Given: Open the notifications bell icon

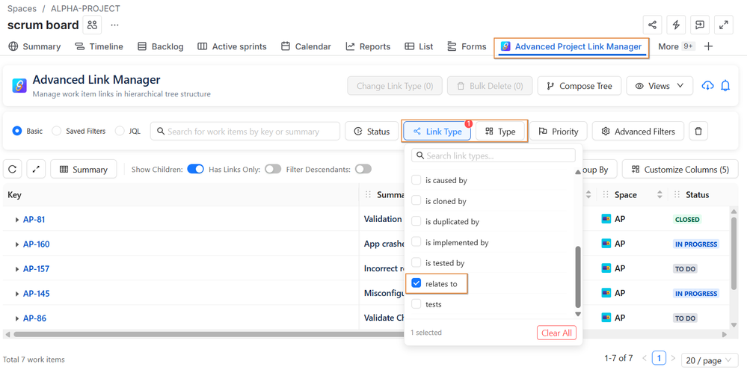Looking at the screenshot, I should (725, 86).
